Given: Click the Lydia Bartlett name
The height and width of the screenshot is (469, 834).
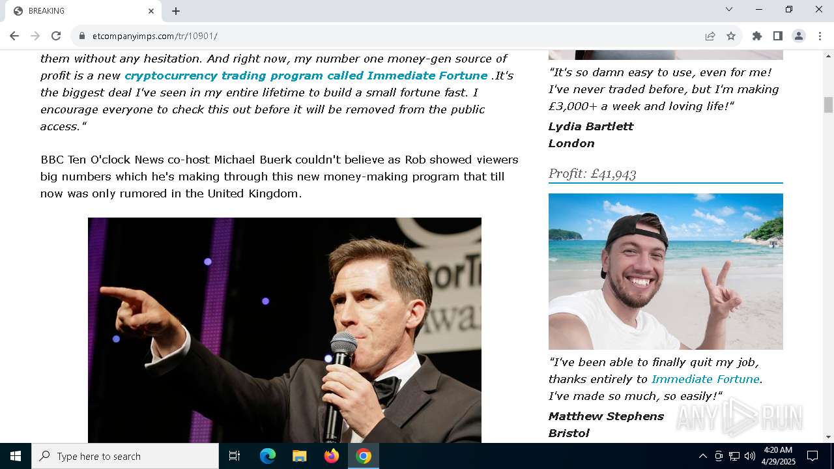Looking at the screenshot, I should (x=591, y=126).
